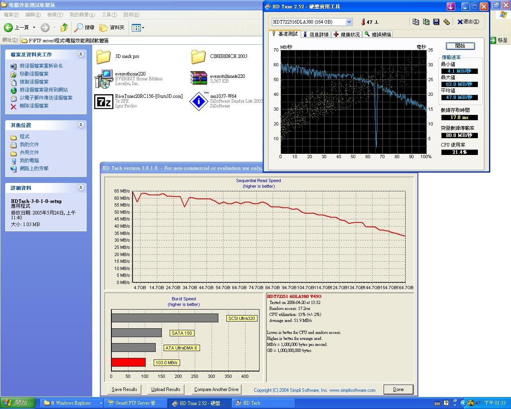Open the Search (搜尋) toolbar button
Screen dimensions: 511x409
click(84, 27)
